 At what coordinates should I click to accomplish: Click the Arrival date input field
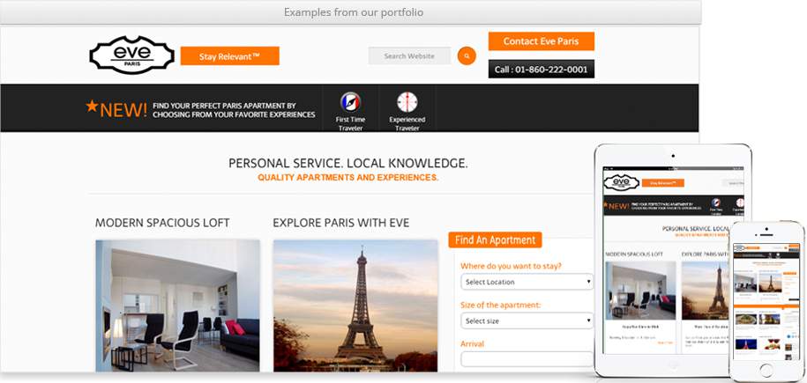pos(527,359)
